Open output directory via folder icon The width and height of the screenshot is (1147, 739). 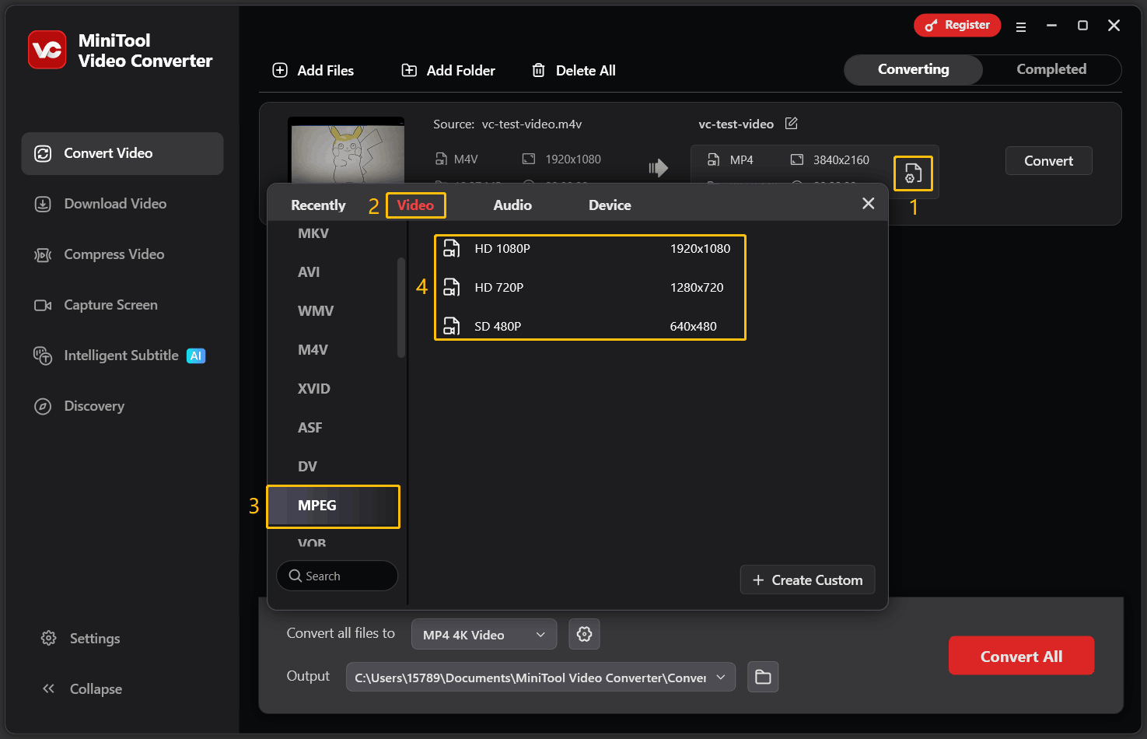[x=763, y=677]
